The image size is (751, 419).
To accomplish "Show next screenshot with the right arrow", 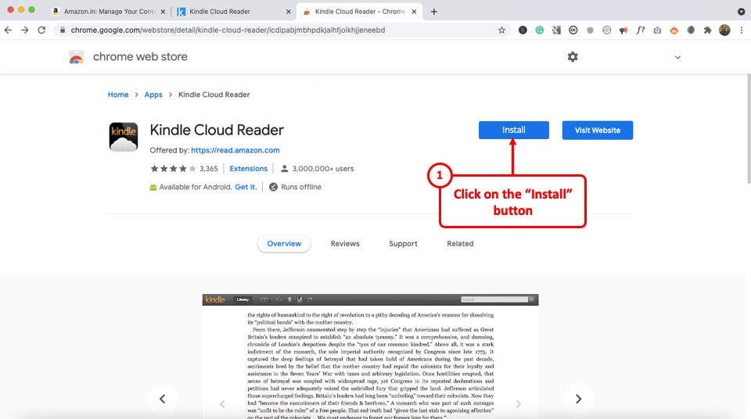I will click(x=578, y=399).
